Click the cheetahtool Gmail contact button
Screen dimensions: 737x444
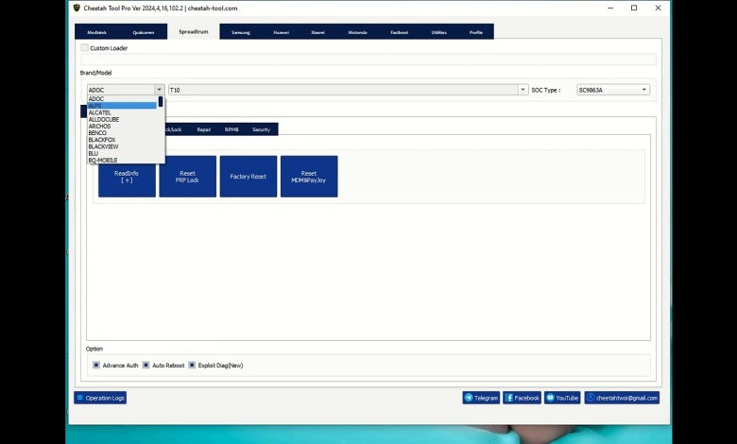coord(621,398)
